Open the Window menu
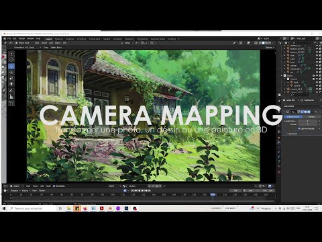The width and height of the screenshot is (322, 242). [x=30, y=39]
